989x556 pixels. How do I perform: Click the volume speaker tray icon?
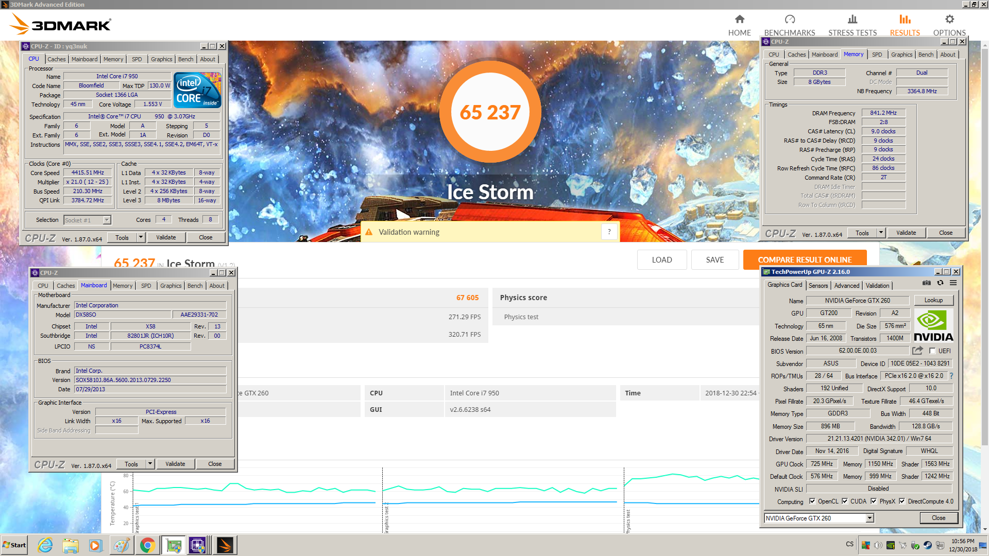878,545
